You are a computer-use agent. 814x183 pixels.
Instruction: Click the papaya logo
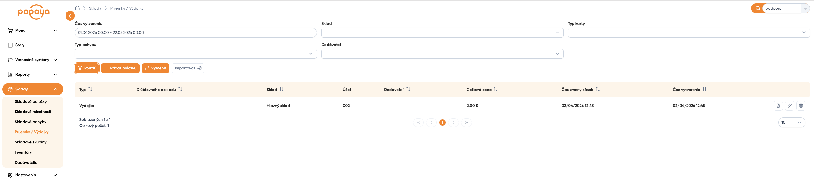33,12
